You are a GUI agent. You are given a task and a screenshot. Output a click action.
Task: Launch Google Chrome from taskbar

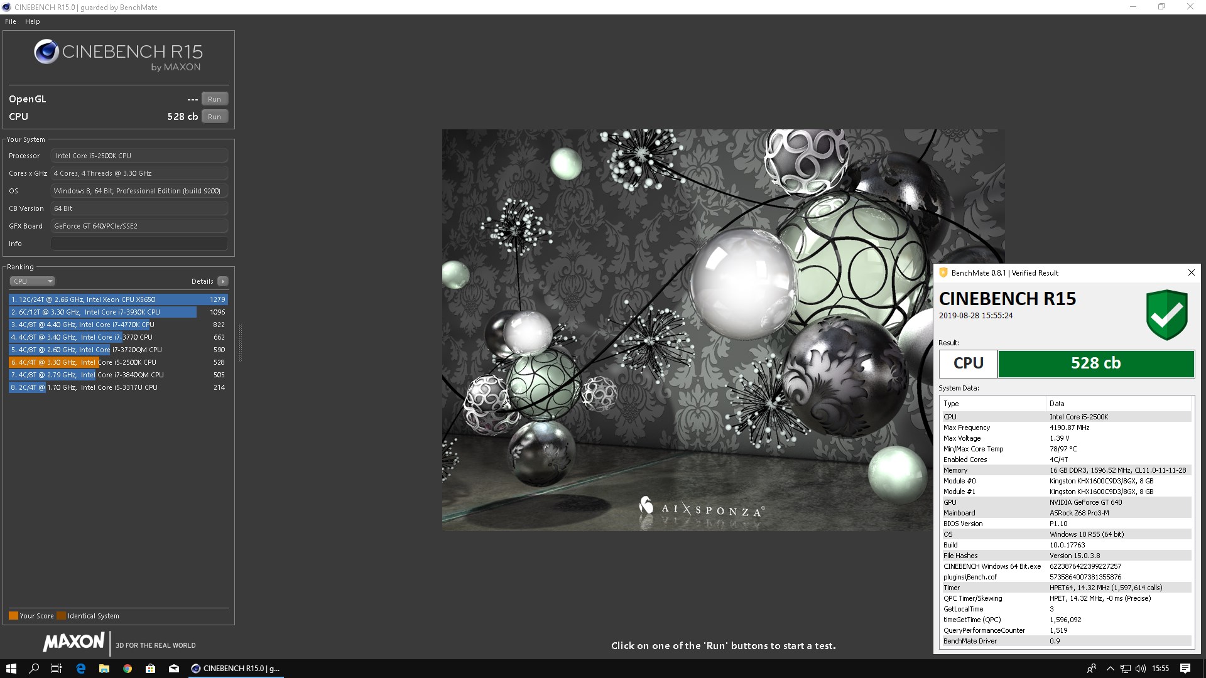click(x=128, y=669)
